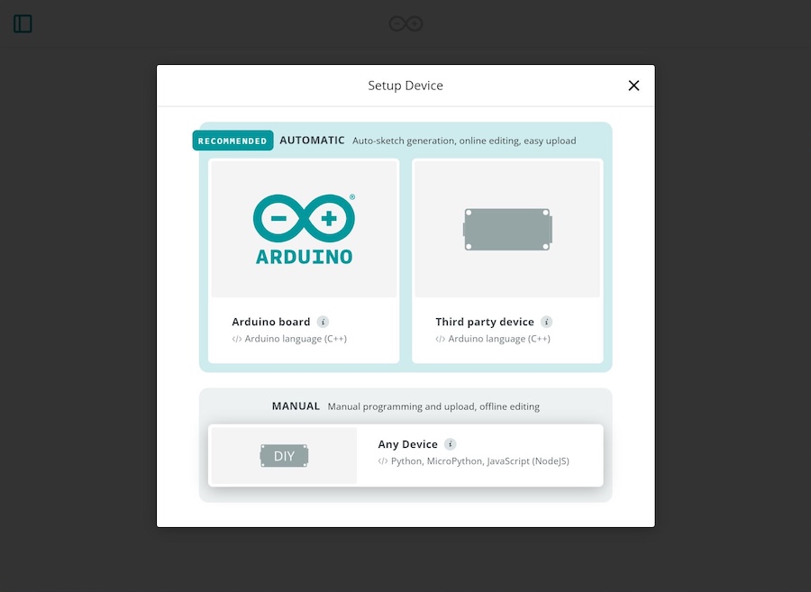Screen dimensions: 811x592
Task: Toggle the sidebar panel icon
Action: pyautogui.click(x=23, y=23)
